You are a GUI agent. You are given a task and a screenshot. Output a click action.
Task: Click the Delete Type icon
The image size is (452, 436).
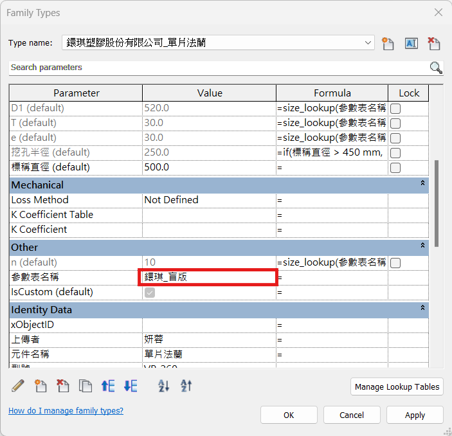pyautogui.click(x=434, y=43)
